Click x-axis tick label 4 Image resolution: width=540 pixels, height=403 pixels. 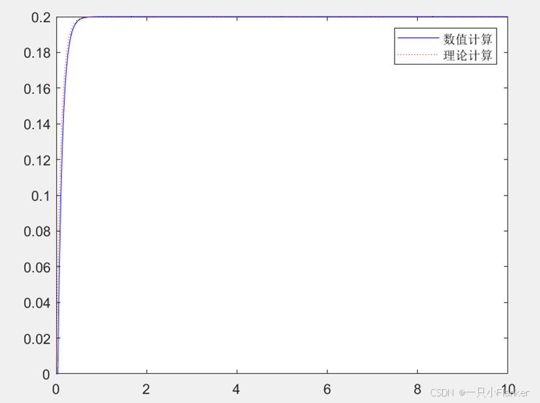point(236,389)
